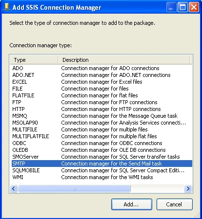Select the ADO.NET connection type row
Screen dimensions: 202x219
[102, 75]
